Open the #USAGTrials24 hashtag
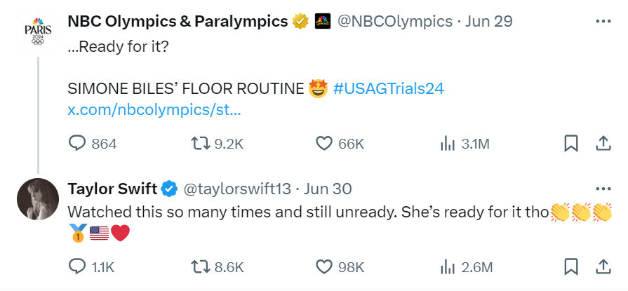This screenshot has height=291, width=628. pyautogui.click(x=388, y=88)
